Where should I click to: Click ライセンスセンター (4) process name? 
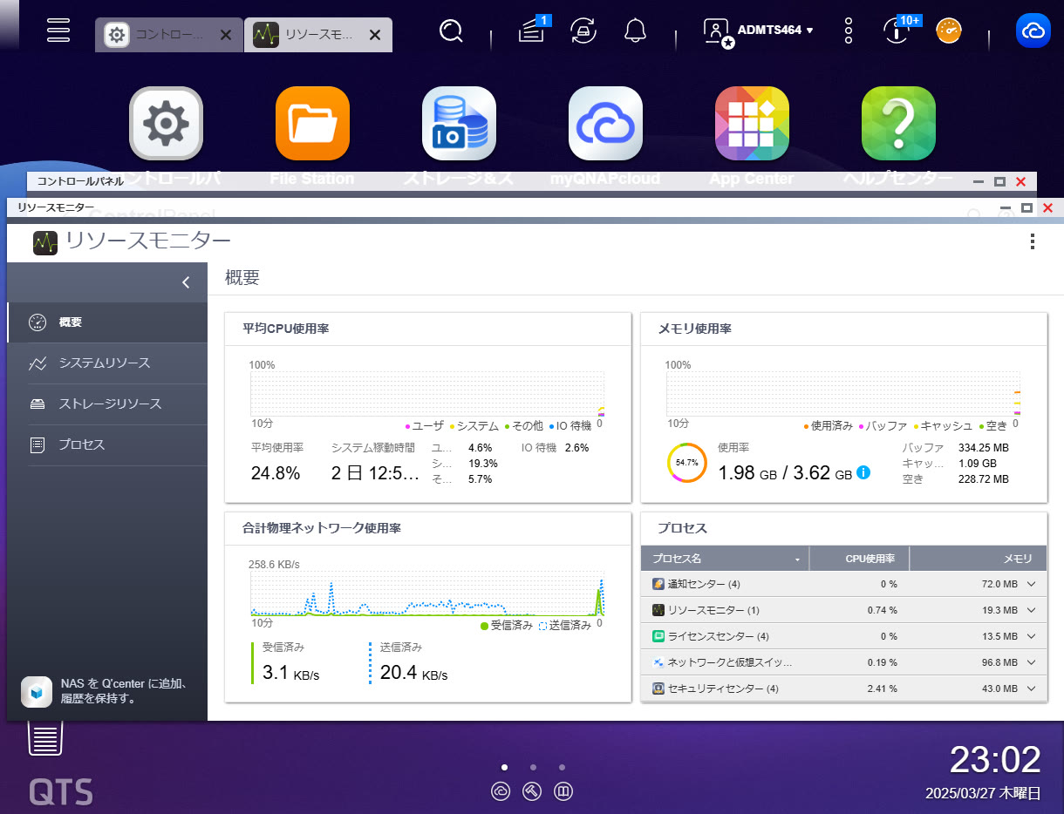(718, 636)
